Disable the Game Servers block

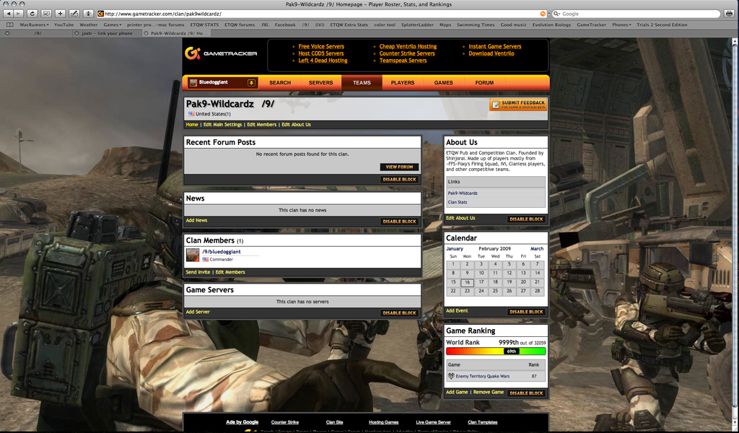pyautogui.click(x=399, y=313)
